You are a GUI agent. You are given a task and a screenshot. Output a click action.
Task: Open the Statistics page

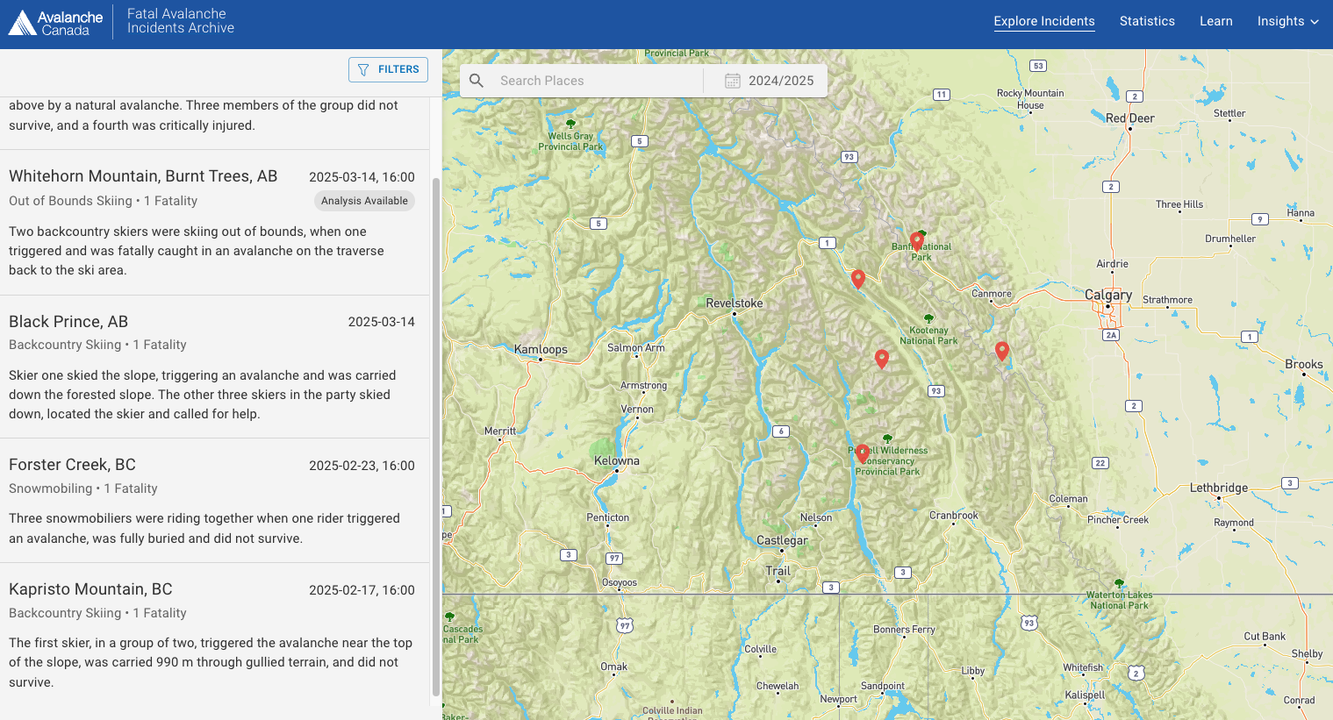tap(1147, 21)
